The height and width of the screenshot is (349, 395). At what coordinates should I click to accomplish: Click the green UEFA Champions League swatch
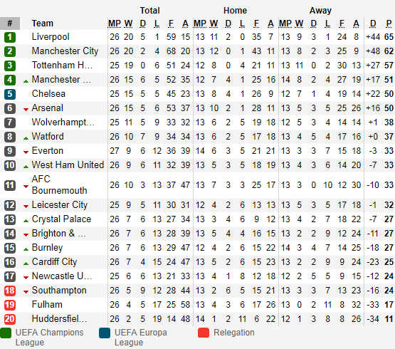point(6,333)
